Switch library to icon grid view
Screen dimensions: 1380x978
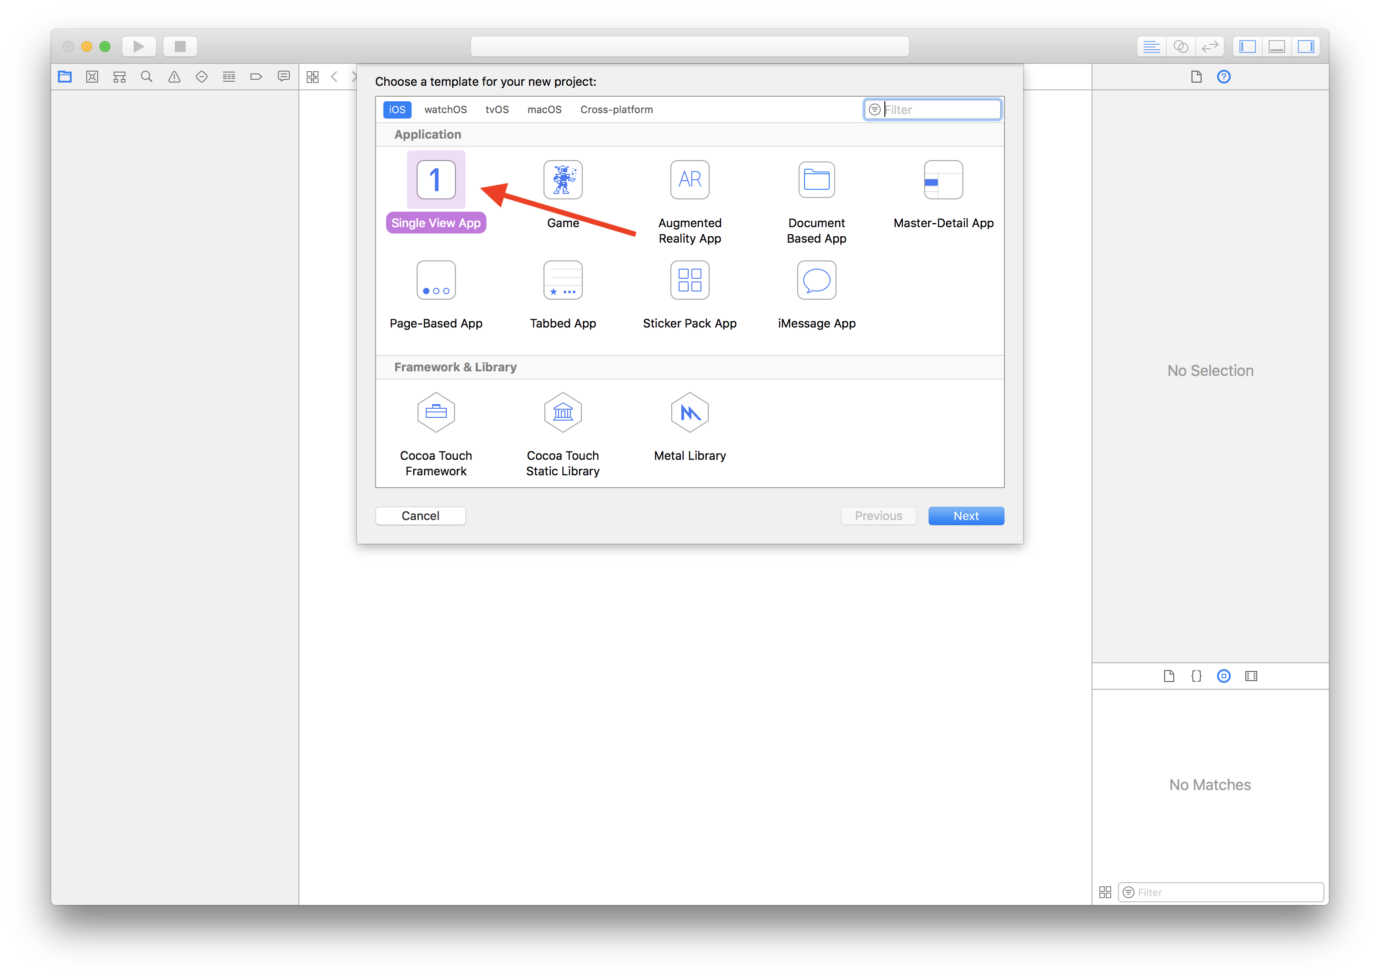[x=1105, y=892]
